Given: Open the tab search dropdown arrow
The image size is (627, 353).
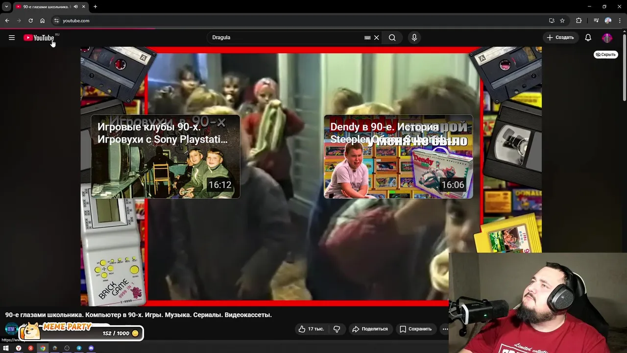Looking at the screenshot, I should click(x=6, y=6).
